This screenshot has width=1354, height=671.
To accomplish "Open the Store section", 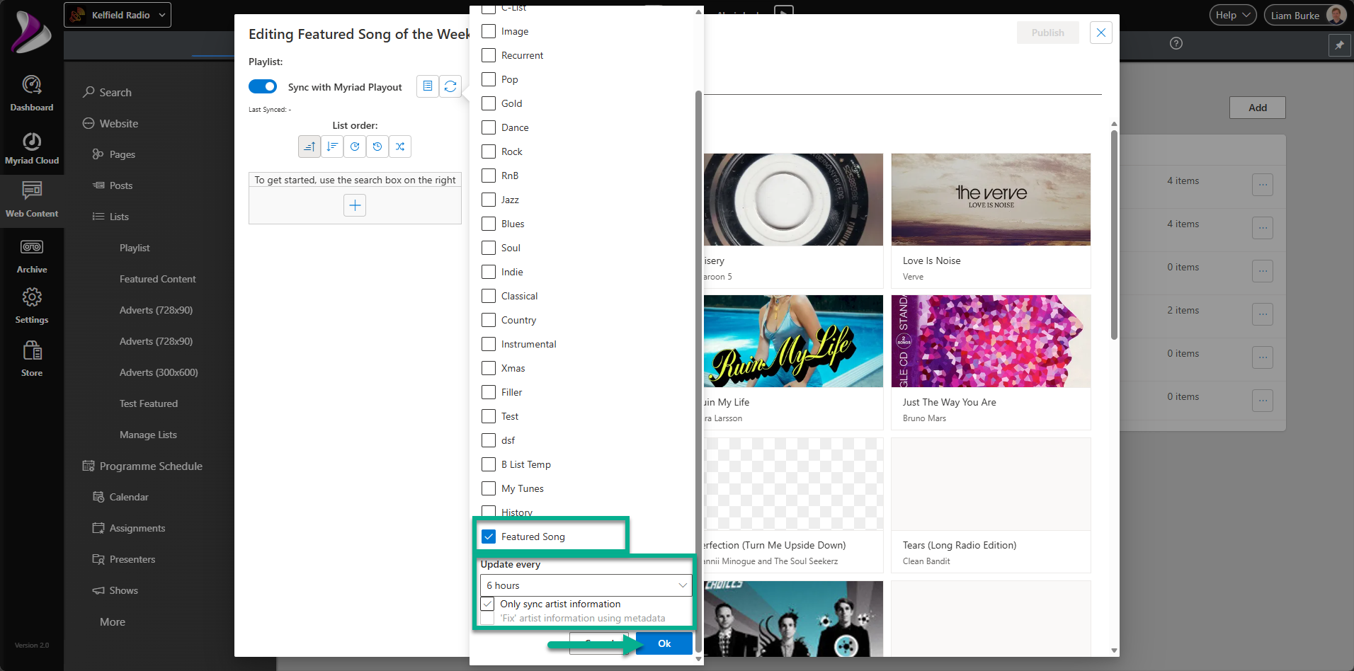I will [32, 358].
